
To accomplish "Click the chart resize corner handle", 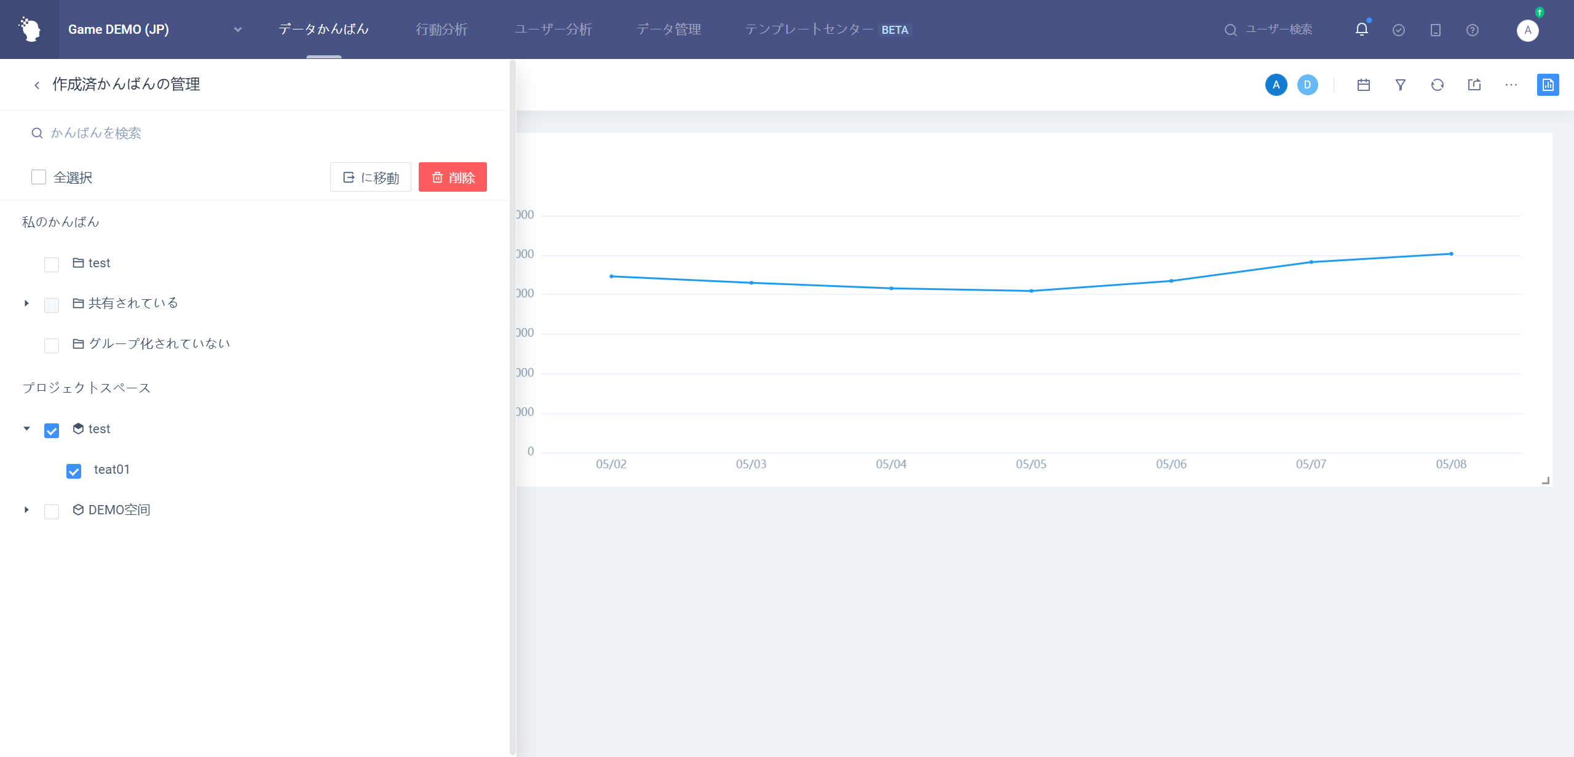I will (x=1546, y=480).
